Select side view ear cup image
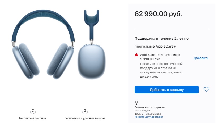Viewport: 218px width, 123px height. (92, 45)
